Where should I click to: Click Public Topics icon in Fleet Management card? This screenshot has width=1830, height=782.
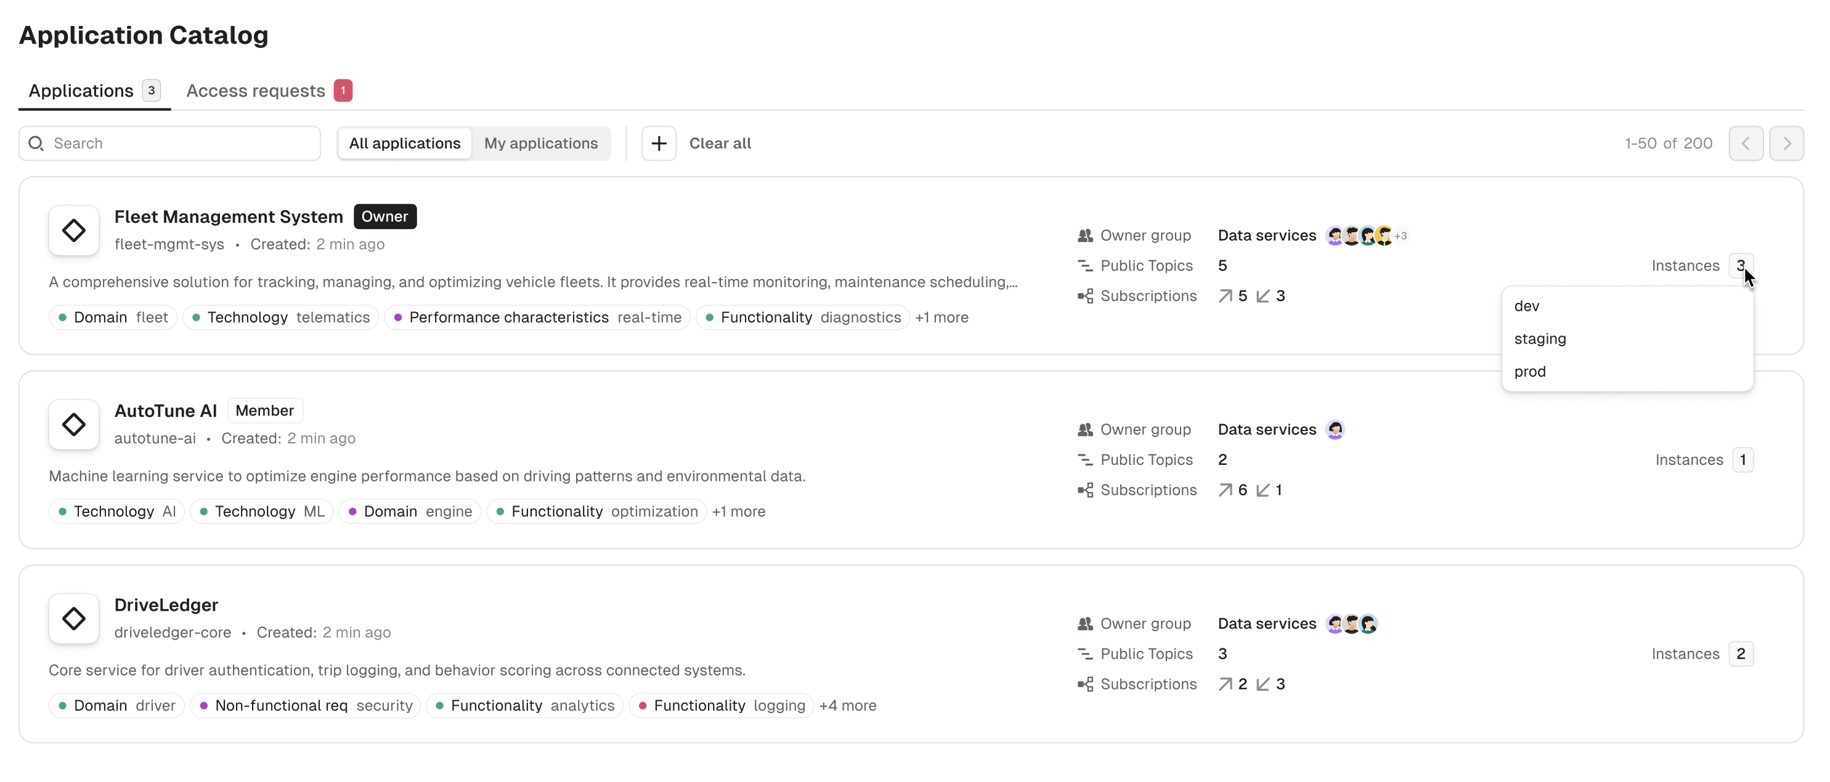tap(1085, 265)
